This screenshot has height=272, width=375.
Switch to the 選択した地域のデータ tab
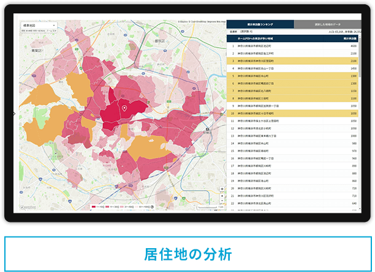click(328, 23)
